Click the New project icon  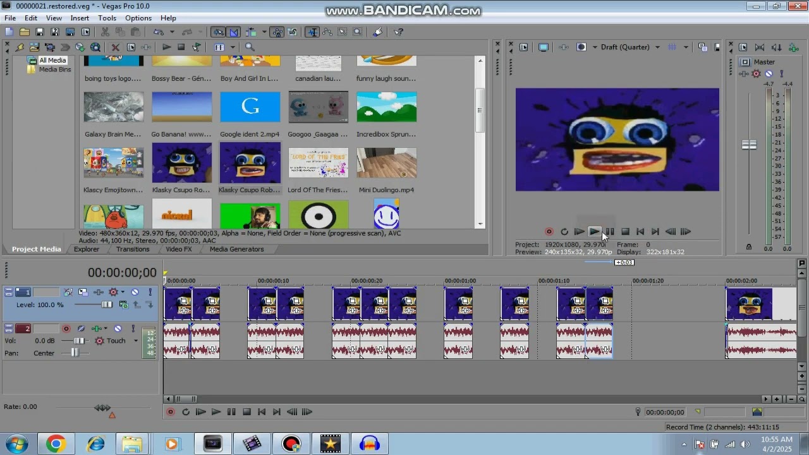point(9,32)
